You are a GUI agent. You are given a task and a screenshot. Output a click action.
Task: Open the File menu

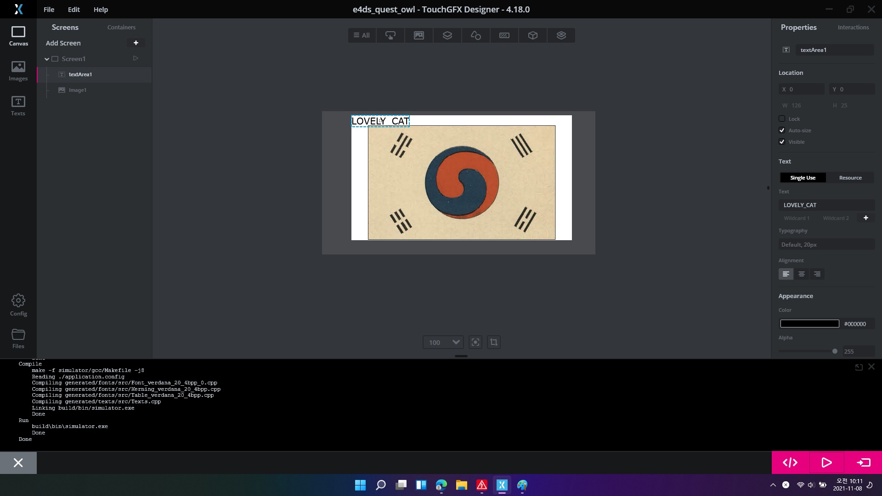(x=49, y=9)
